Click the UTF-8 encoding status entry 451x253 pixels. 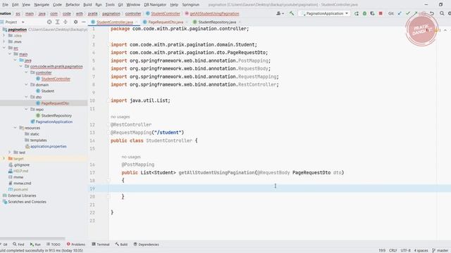406,250
